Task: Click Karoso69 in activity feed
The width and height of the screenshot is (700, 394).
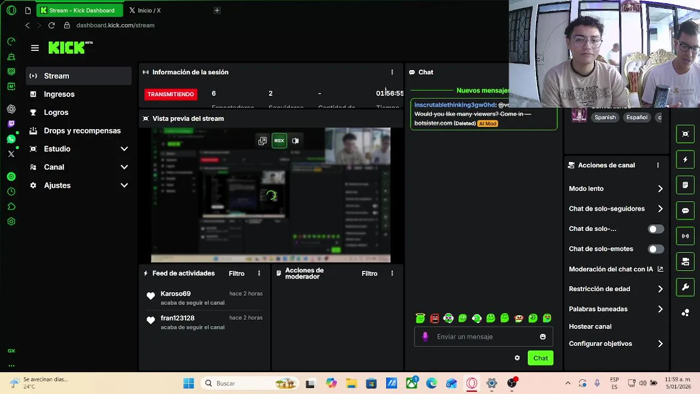Action: 176,294
